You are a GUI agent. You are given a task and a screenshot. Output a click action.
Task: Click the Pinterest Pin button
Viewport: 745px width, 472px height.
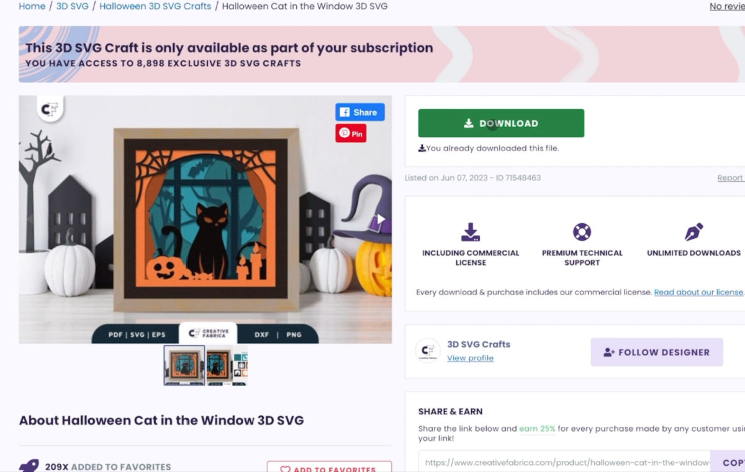click(351, 133)
